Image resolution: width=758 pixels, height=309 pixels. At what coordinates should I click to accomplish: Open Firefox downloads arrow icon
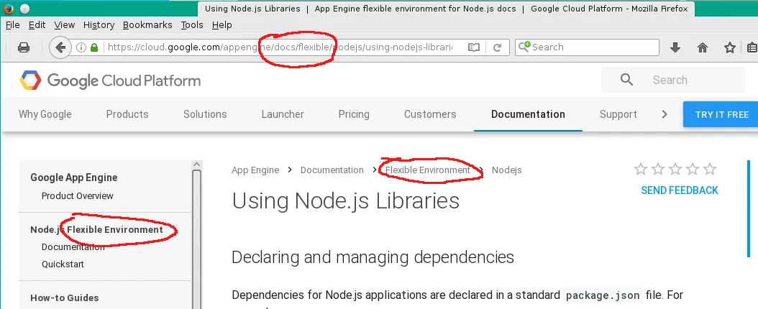point(675,47)
